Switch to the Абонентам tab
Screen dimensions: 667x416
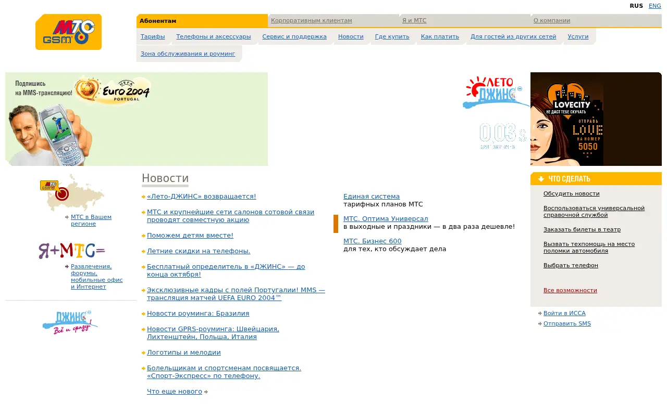point(158,21)
